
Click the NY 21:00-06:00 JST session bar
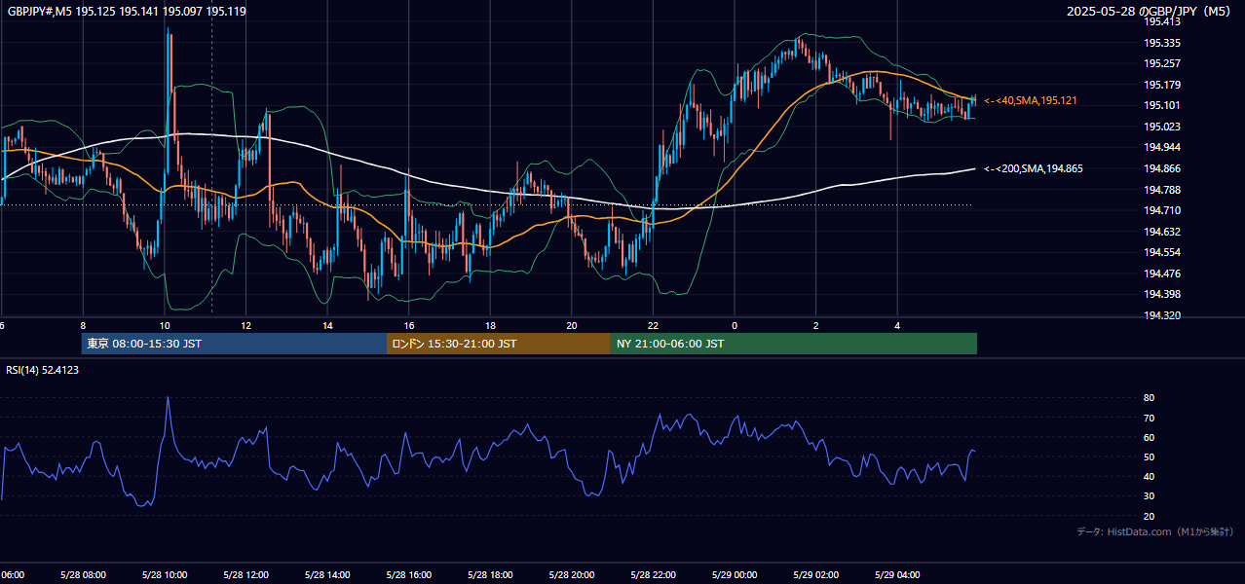point(794,344)
